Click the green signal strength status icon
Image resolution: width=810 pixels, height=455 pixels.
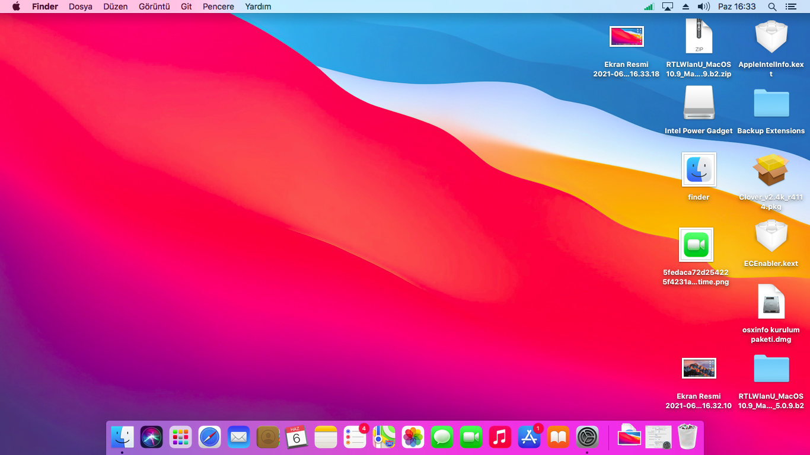649,7
